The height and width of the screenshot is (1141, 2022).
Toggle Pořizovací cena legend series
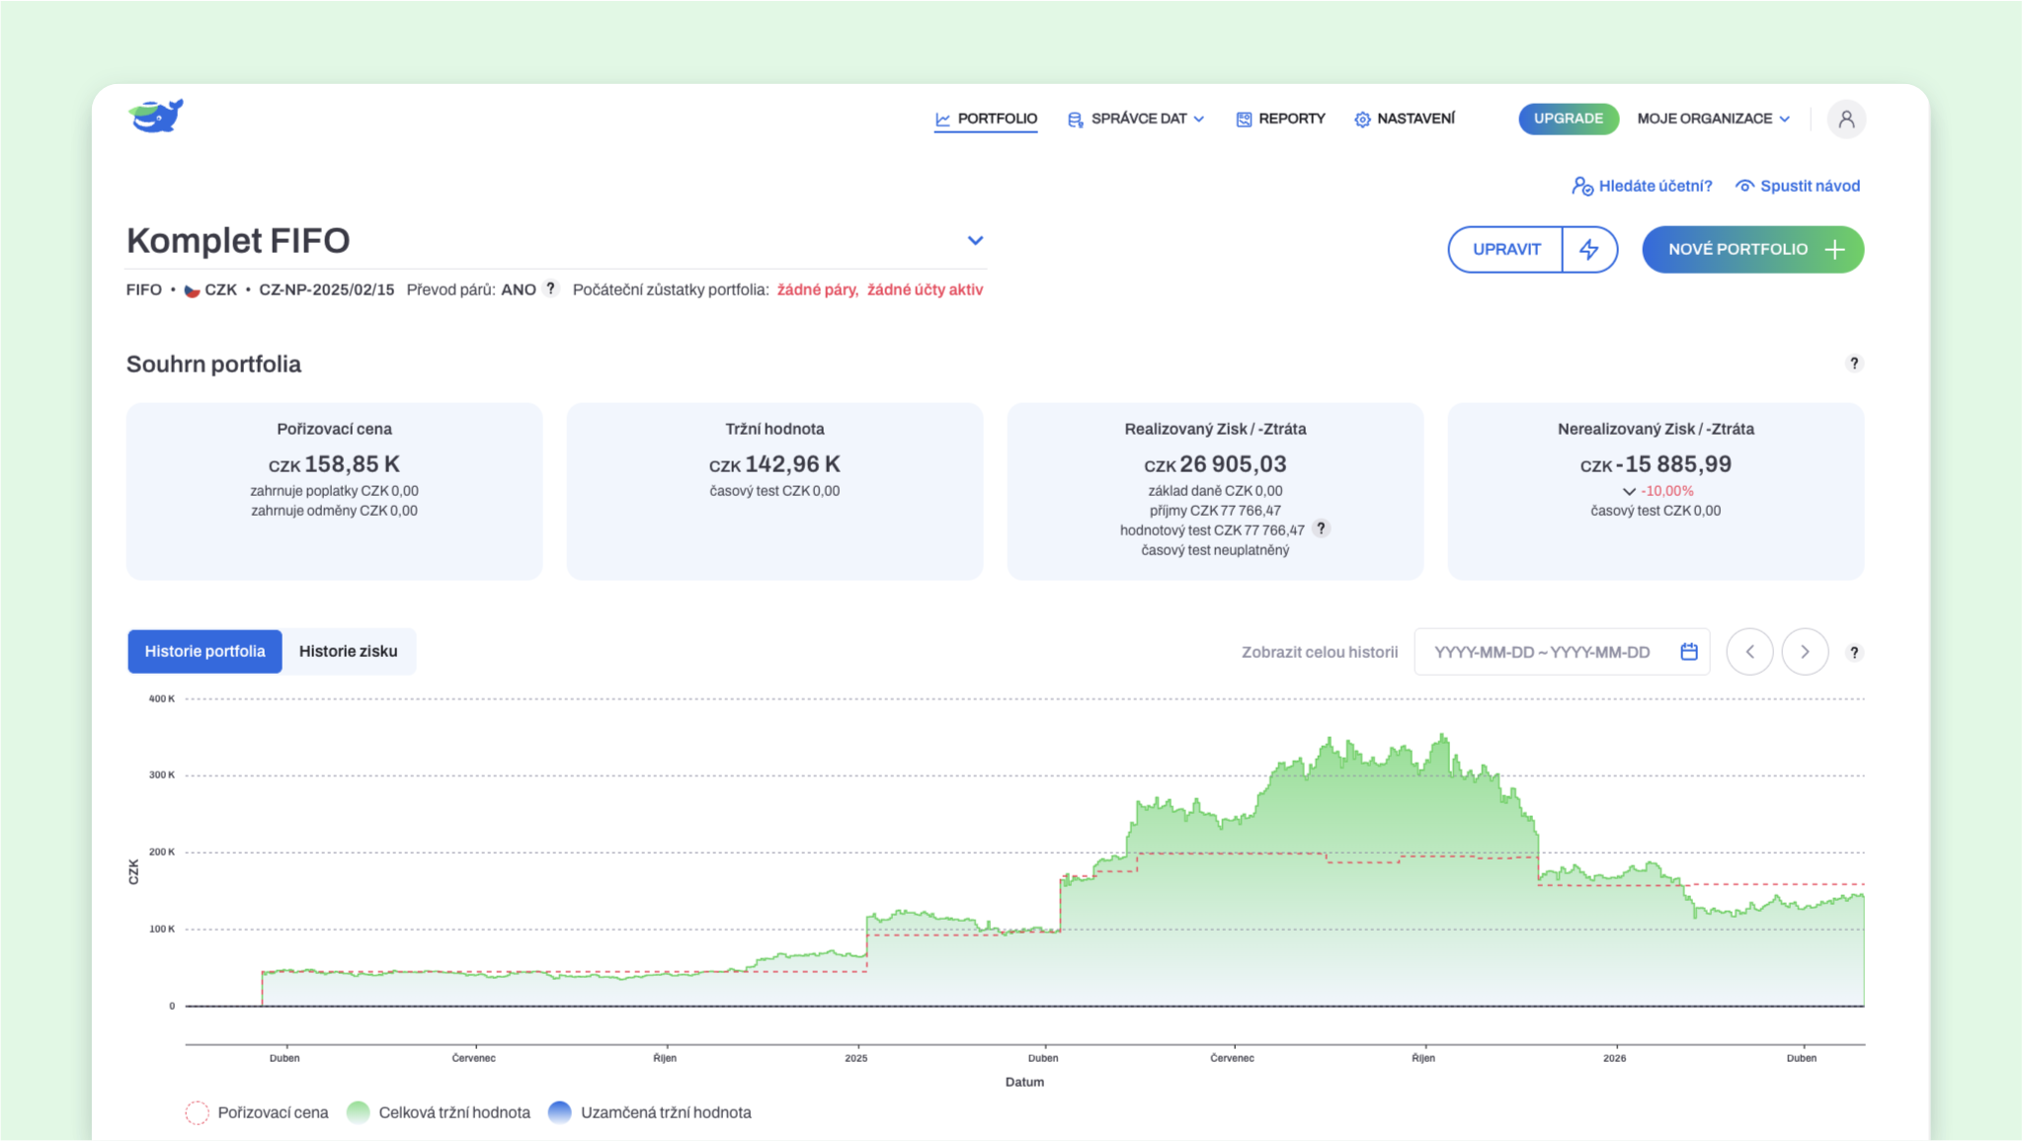pyautogui.click(x=257, y=1112)
